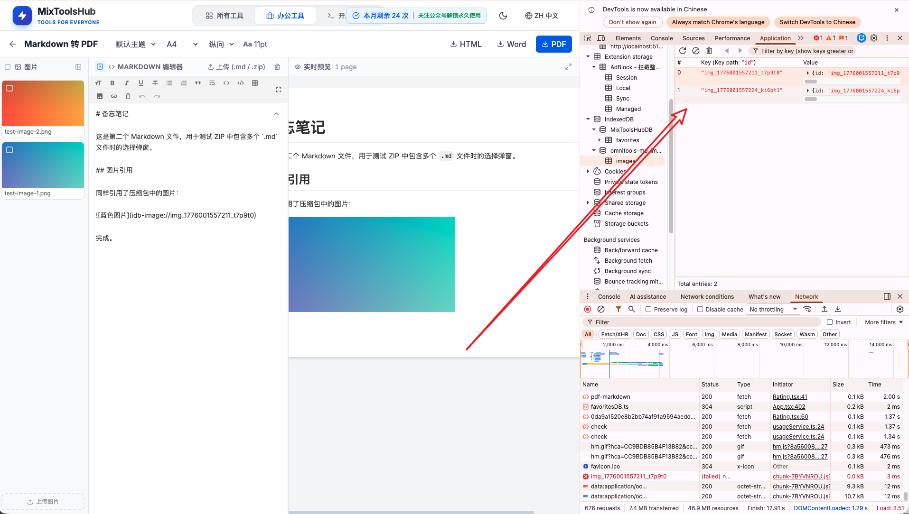Check Disable cache in the Network panel

point(700,309)
